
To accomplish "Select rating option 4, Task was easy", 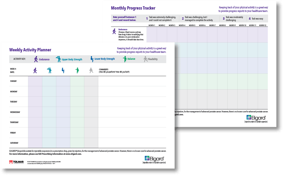I will 256,19.
